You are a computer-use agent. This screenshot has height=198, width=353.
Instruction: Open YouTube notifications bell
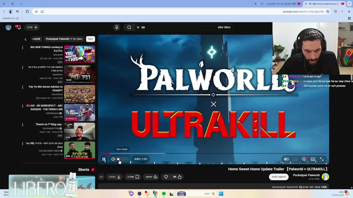pos(18,27)
